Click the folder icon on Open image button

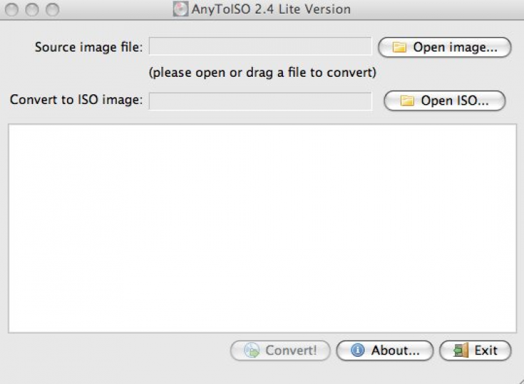tap(400, 47)
